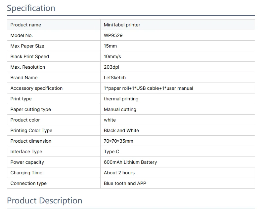
Task: Click the Product Description heading
Action: [x=44, y=201]
